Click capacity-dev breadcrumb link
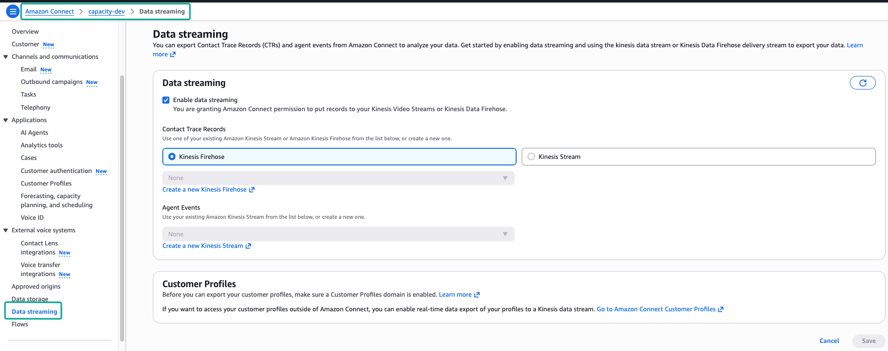The width and height of the screenshot is (888, 351). coord(107,12)
